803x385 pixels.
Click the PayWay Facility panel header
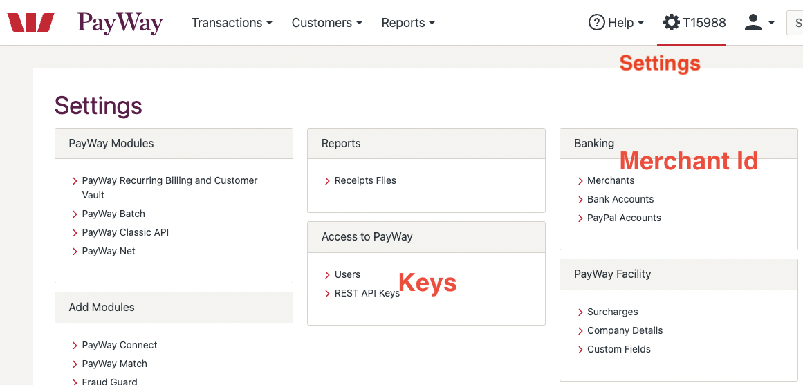(x=679, y=274)
